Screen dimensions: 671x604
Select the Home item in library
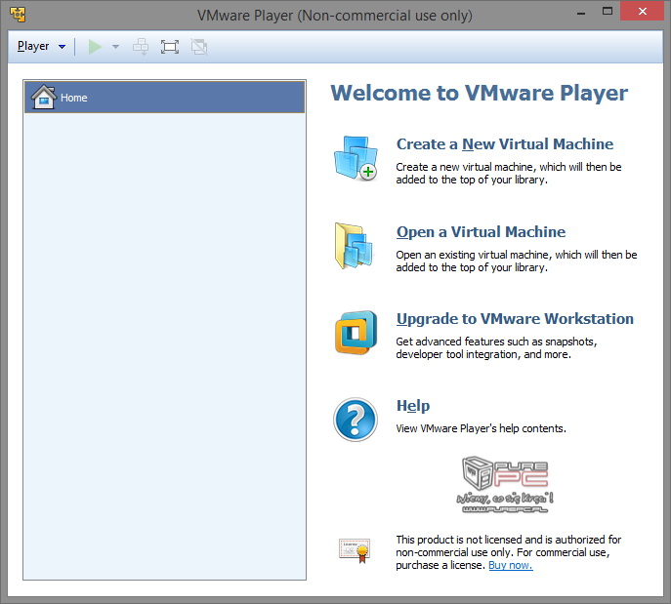click(165, 98)
